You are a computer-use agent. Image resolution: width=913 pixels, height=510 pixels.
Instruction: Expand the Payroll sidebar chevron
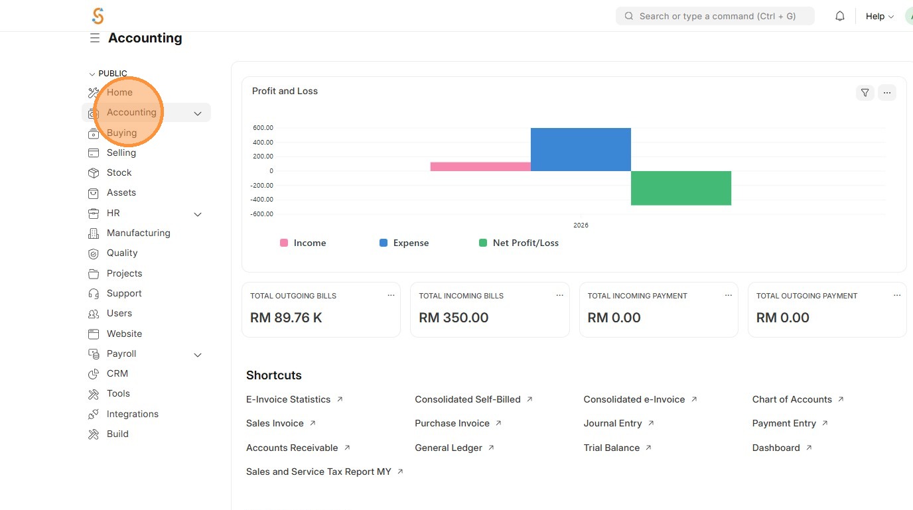[198, 355]
